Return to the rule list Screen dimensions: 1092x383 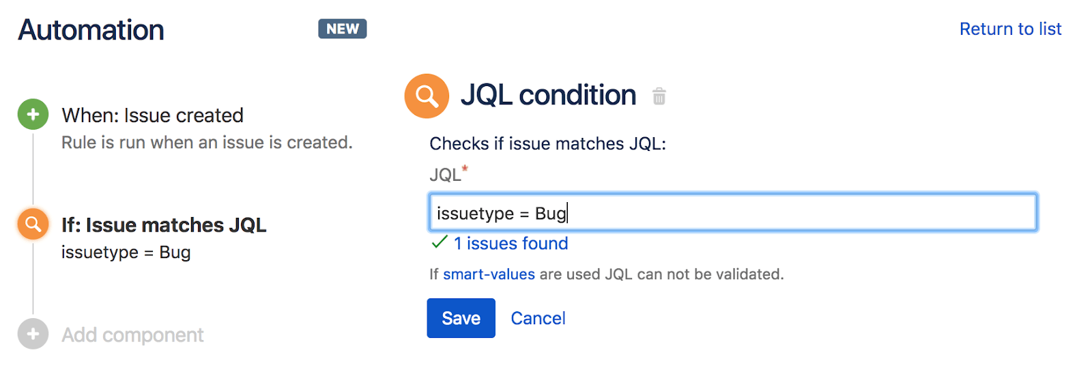tap(1010, 29)
